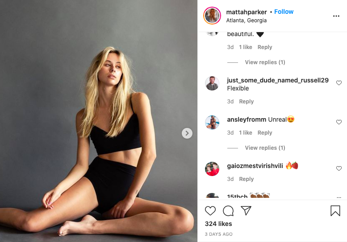347x242 pixels.
Task: Like just_some_dude_named_russell29's comment
Action: 339,83
